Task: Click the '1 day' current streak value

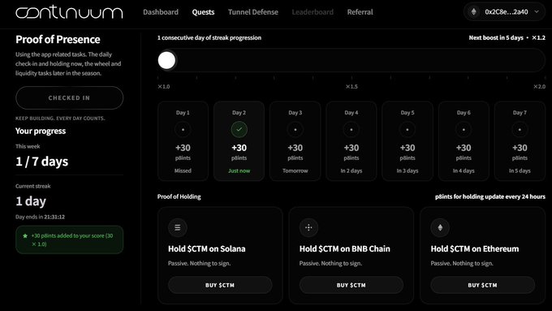Action: click(31, 201)
